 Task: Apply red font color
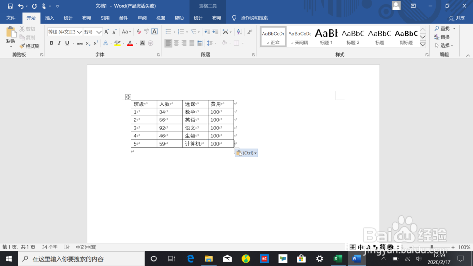pos(130,43)
